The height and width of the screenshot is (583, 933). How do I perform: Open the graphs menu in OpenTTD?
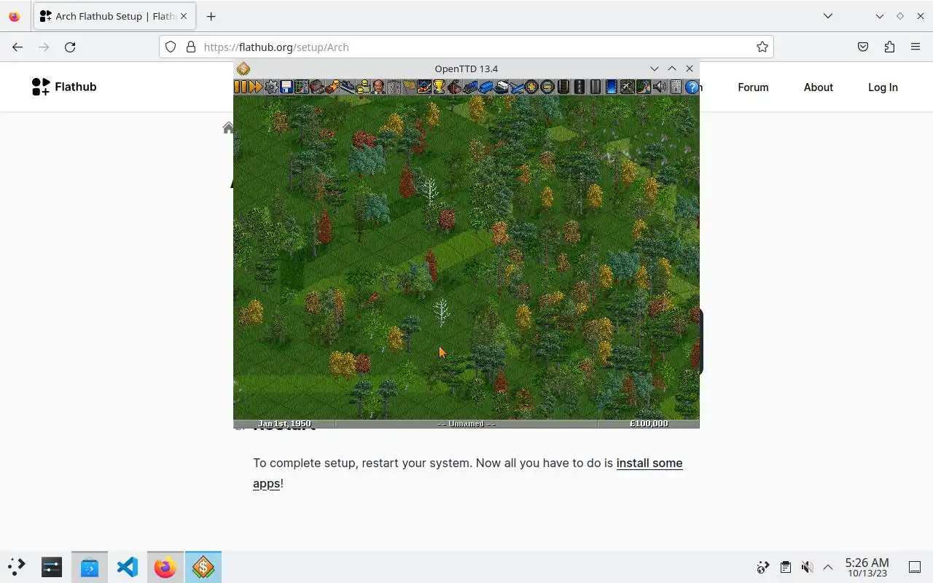tap(424, 87)
